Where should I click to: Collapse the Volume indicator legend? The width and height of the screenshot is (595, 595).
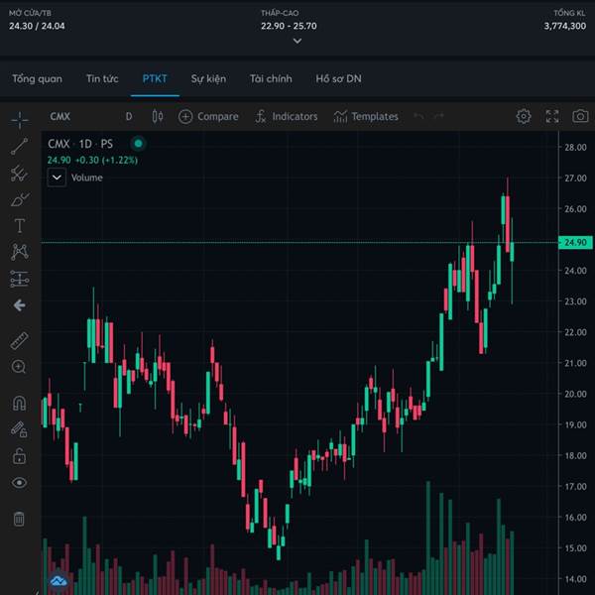pos(57,178)
